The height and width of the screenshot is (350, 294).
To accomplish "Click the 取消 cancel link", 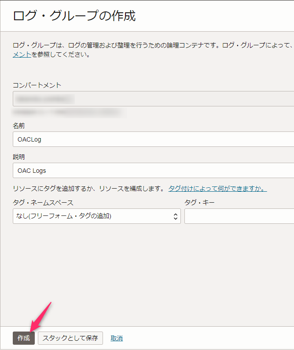I will [117, 338].
